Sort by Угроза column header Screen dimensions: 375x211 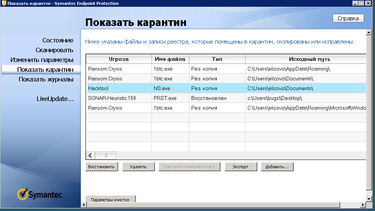[x=118, y=59]
